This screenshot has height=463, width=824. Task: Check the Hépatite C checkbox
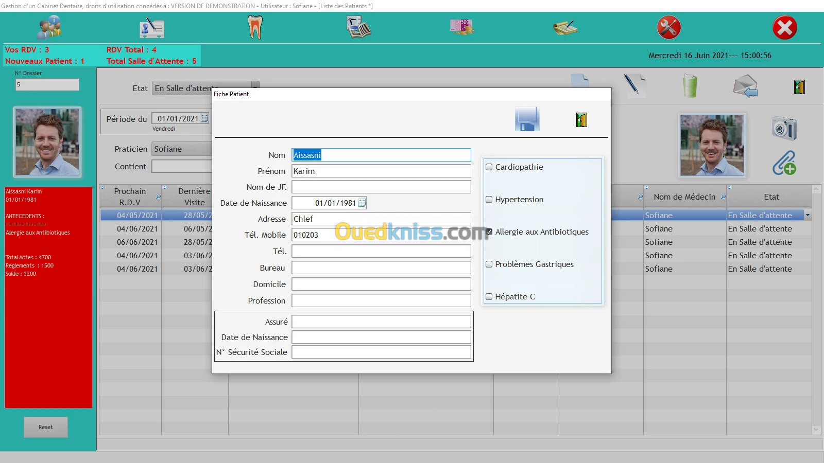pyautogui.click(x=489, y=296)
